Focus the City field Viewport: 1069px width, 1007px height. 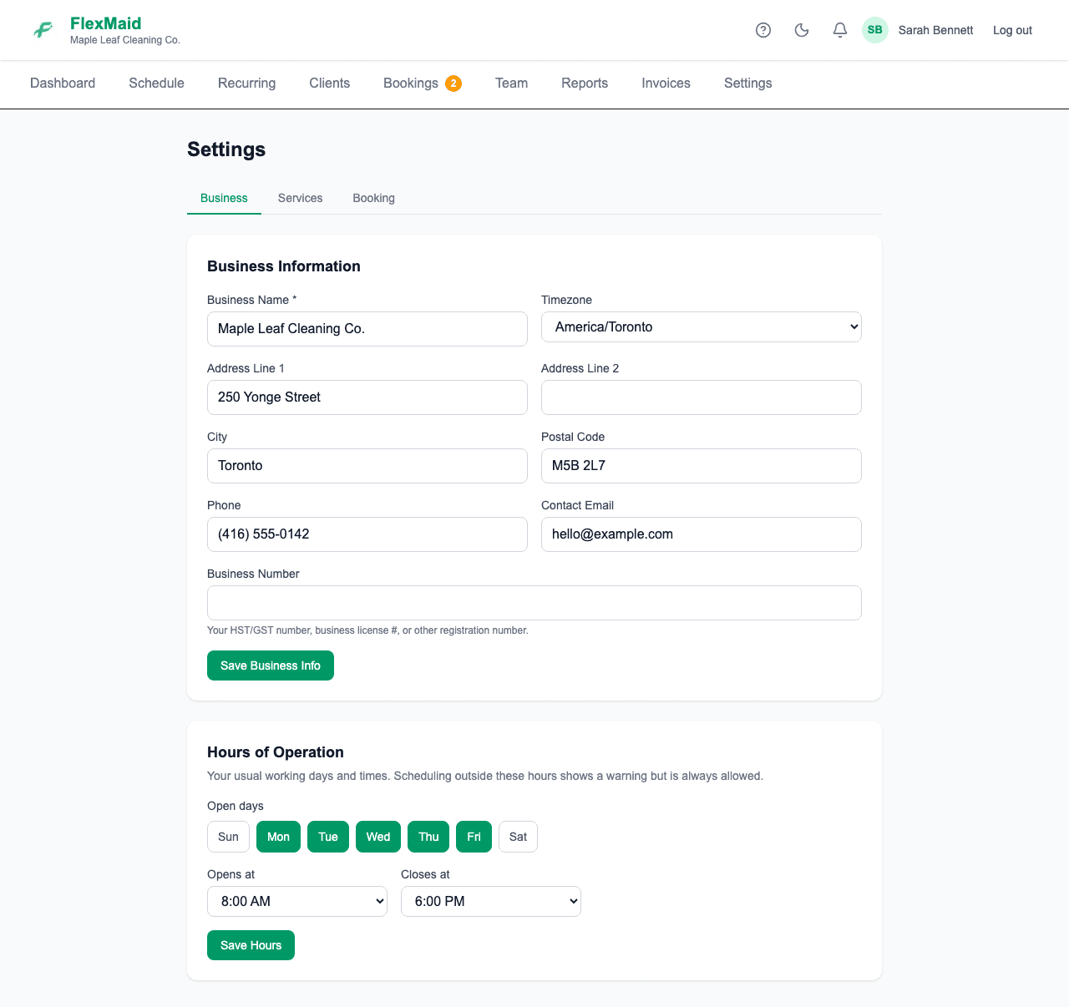coord(367,466)
